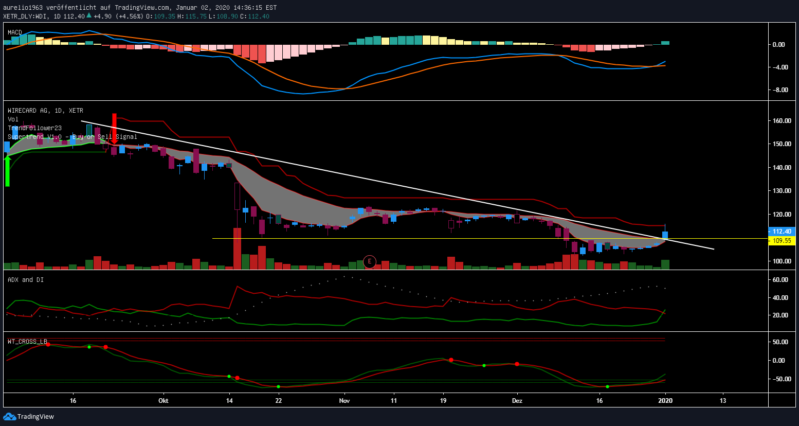Select the WIRECARD AG, 1D, XETR title
The width and height of the screenshot is (799, 426).
pyautogui.click(x=45, y=111)
